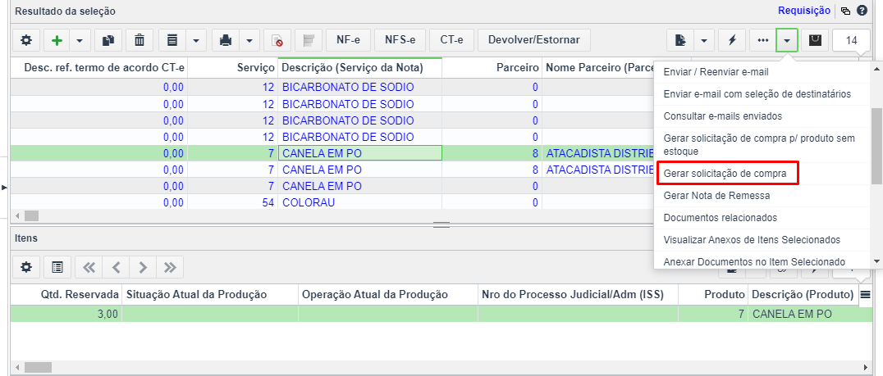Open the Requisição link
Screen dimensions: 883x376
pos(803,10)
